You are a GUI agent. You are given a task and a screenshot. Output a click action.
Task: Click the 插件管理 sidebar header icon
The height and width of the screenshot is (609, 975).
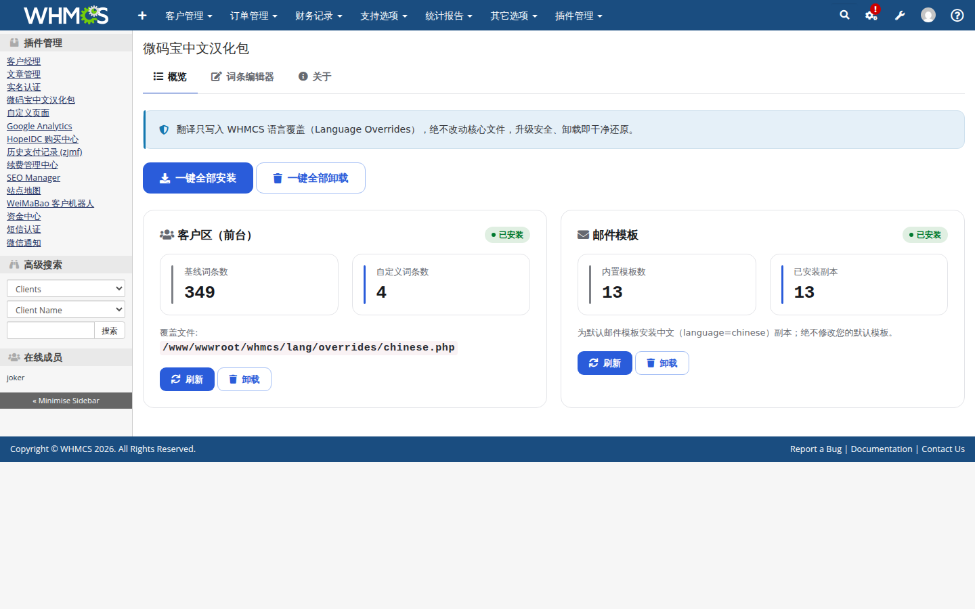14,42
